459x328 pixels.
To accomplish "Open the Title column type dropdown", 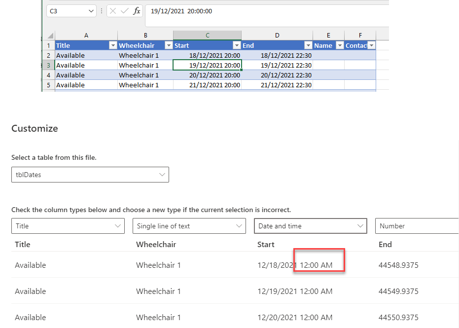I will 68,226.
